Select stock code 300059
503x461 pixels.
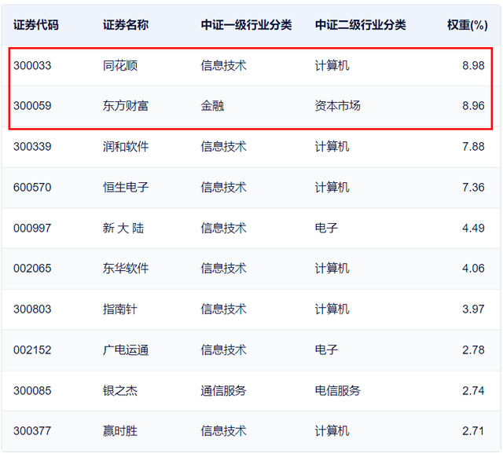point(32,106)
